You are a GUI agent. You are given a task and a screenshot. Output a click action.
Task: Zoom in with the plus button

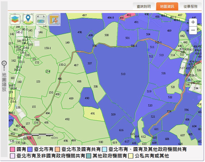(x=193, y=22)
